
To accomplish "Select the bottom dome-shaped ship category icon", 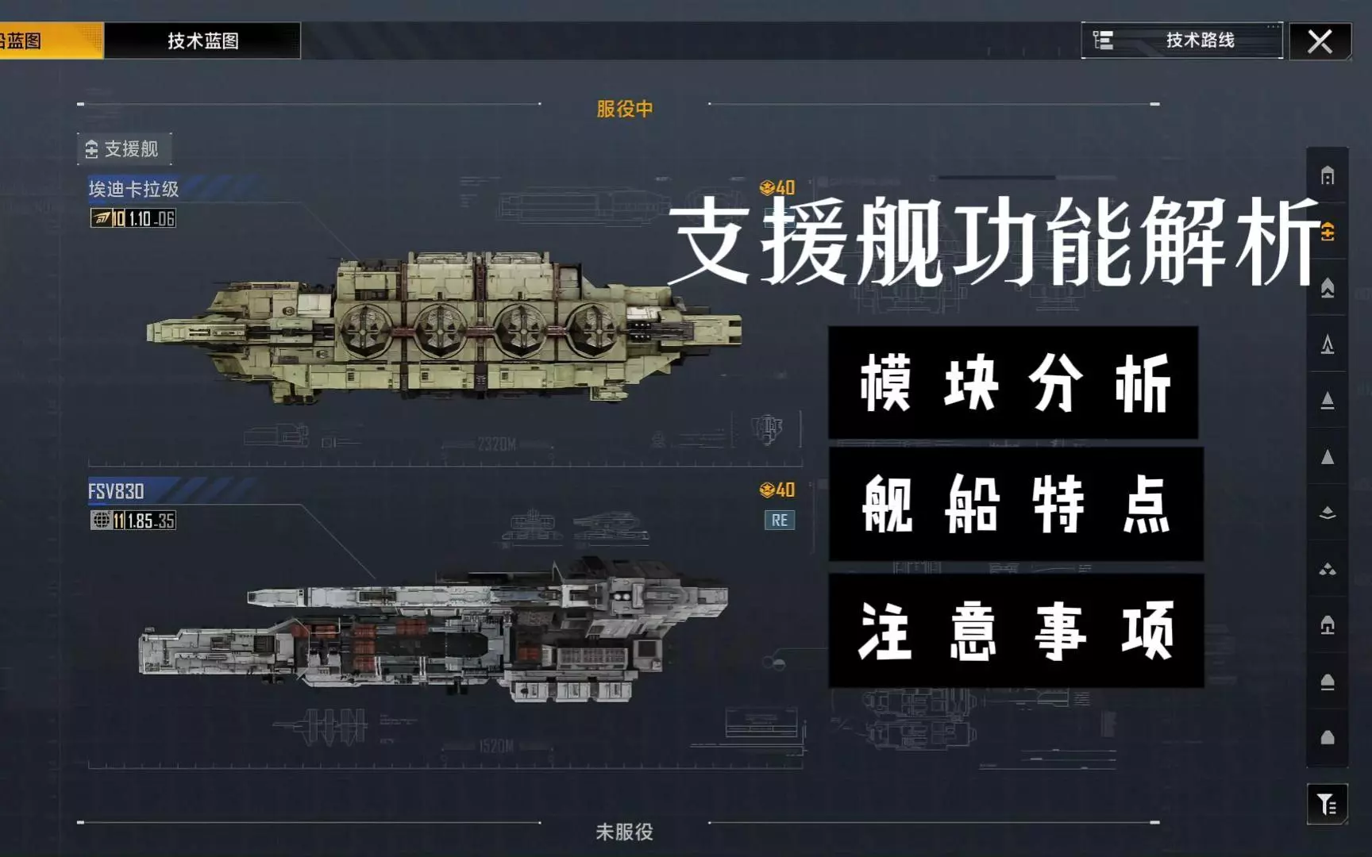I will tap(1327, 738).
